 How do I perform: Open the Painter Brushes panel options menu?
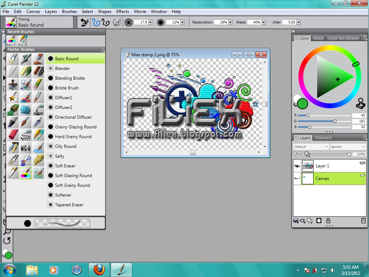tap(102, 49)
